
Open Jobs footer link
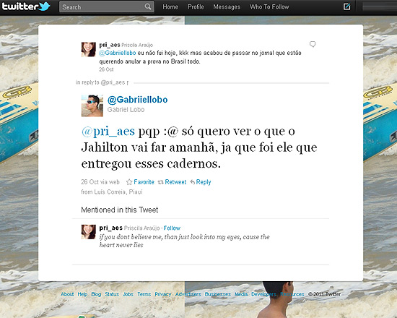tap(128, 294)
